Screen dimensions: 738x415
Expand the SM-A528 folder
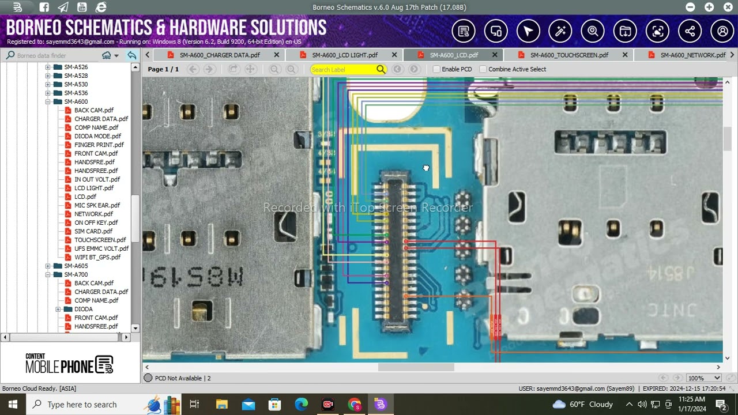pos(48,76)
